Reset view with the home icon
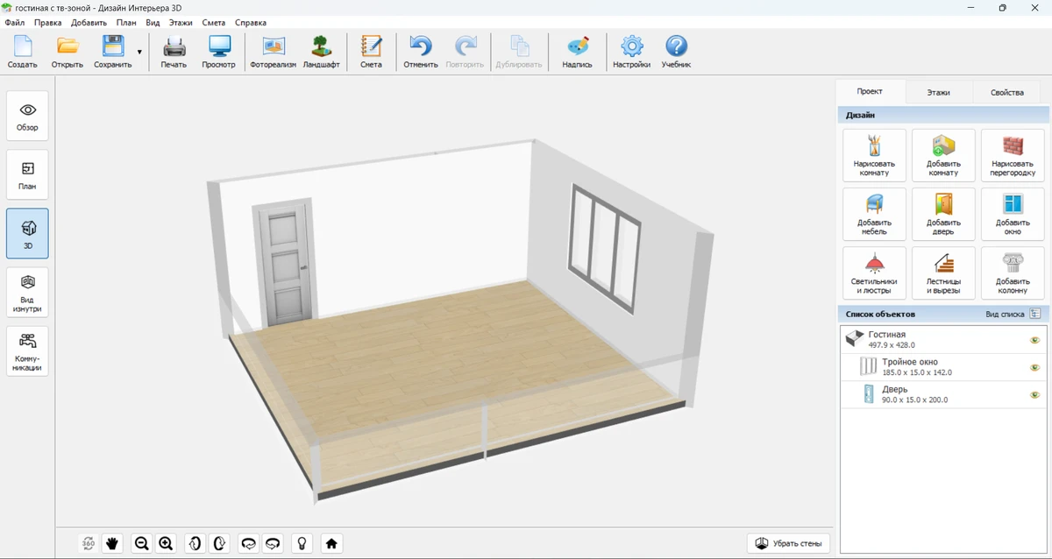The width and height of the screenshot is (1052, 559). click(x=331, y=543)
